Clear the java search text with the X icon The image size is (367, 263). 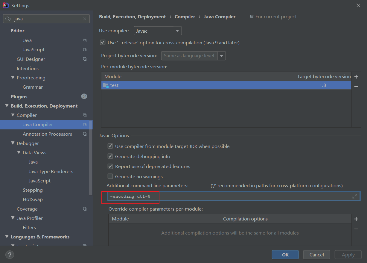point(85,19)
